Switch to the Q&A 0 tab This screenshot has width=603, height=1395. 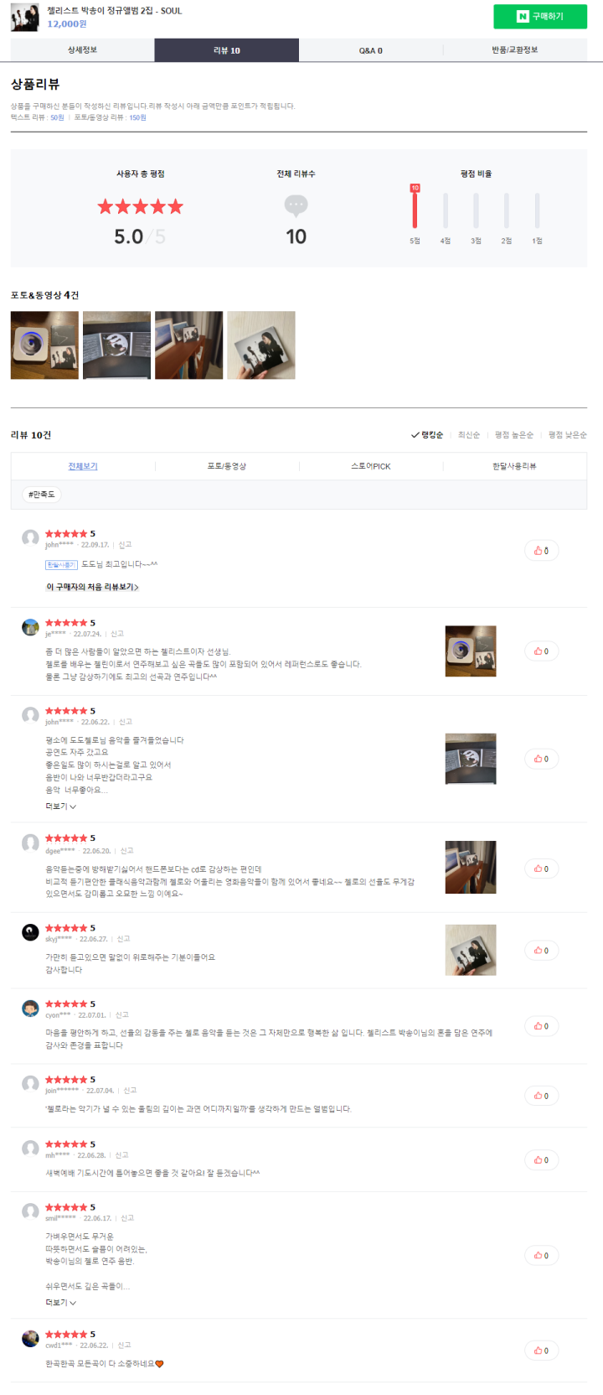tap(370, 50)
